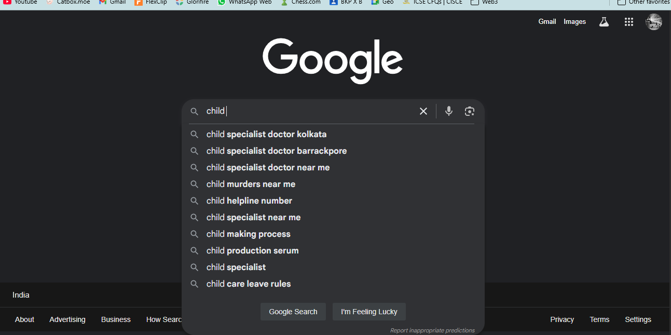Click inside the search text field
The width and height of the screenshot is (671, 335).
click(x=311, y=111)
